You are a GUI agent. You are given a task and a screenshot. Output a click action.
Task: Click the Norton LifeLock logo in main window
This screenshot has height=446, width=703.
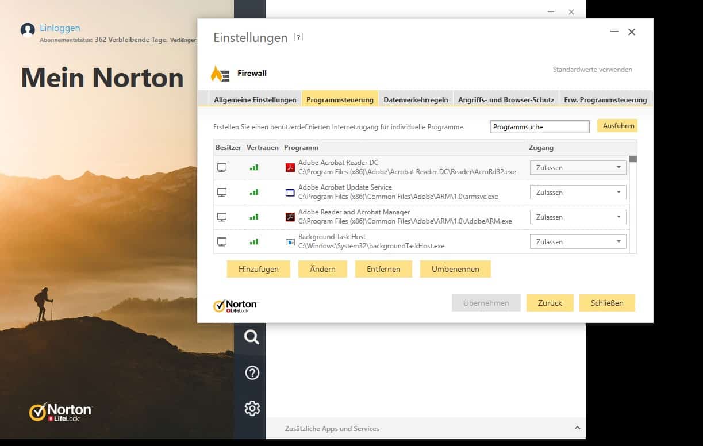point(60,412)
